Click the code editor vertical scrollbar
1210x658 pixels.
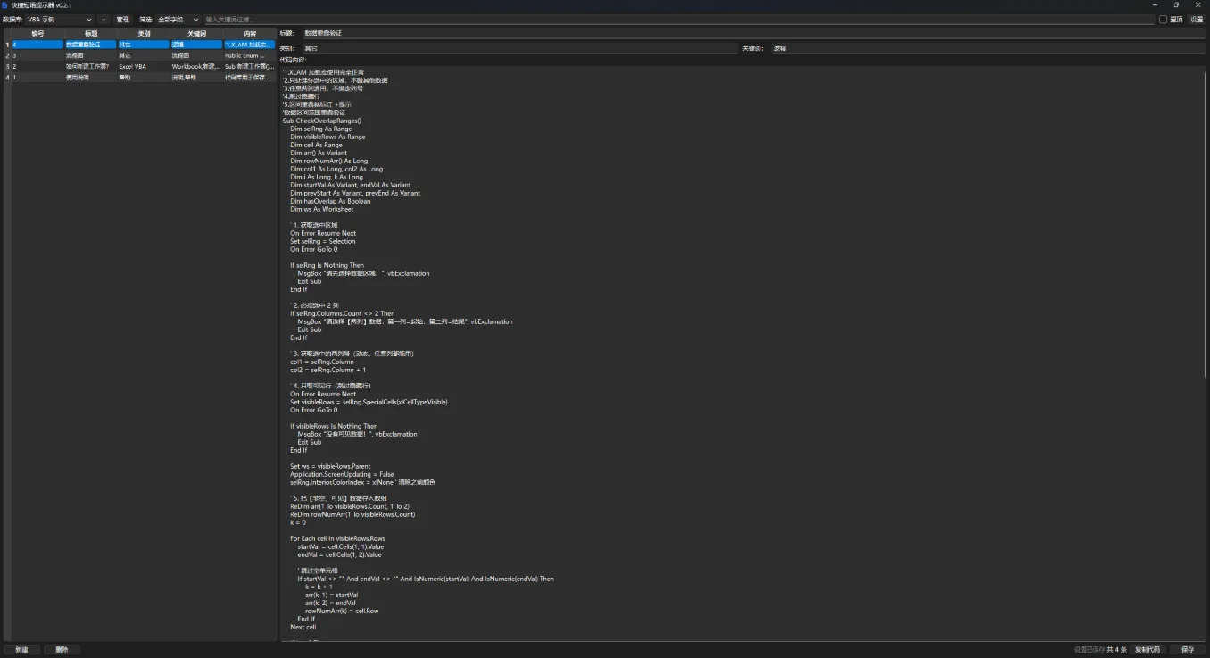[1204, 223]
